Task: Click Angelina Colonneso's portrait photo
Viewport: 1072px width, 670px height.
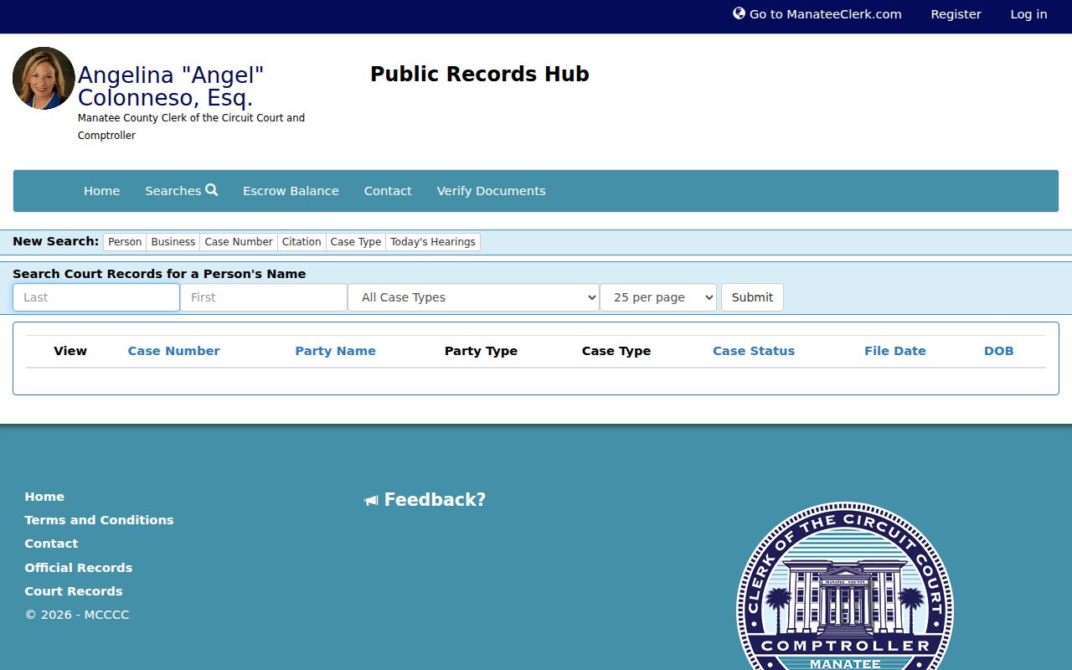Action: tap(44, 78)
